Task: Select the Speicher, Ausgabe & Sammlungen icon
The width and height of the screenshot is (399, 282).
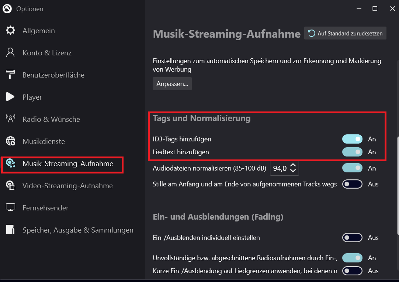Action: [11, 230]
